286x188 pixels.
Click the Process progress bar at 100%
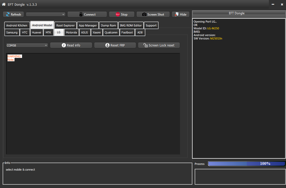(246, 164)
